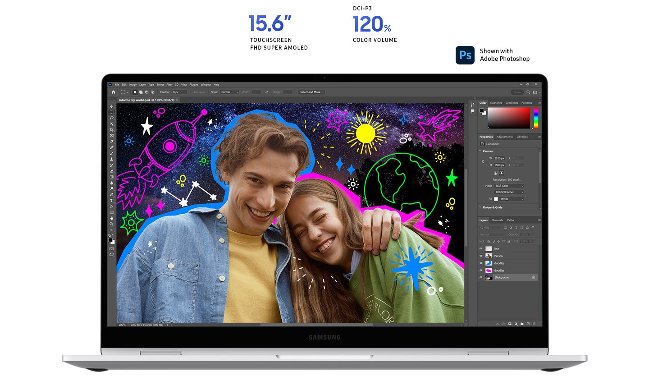Click the foreground color swatch

coord(110,239)
